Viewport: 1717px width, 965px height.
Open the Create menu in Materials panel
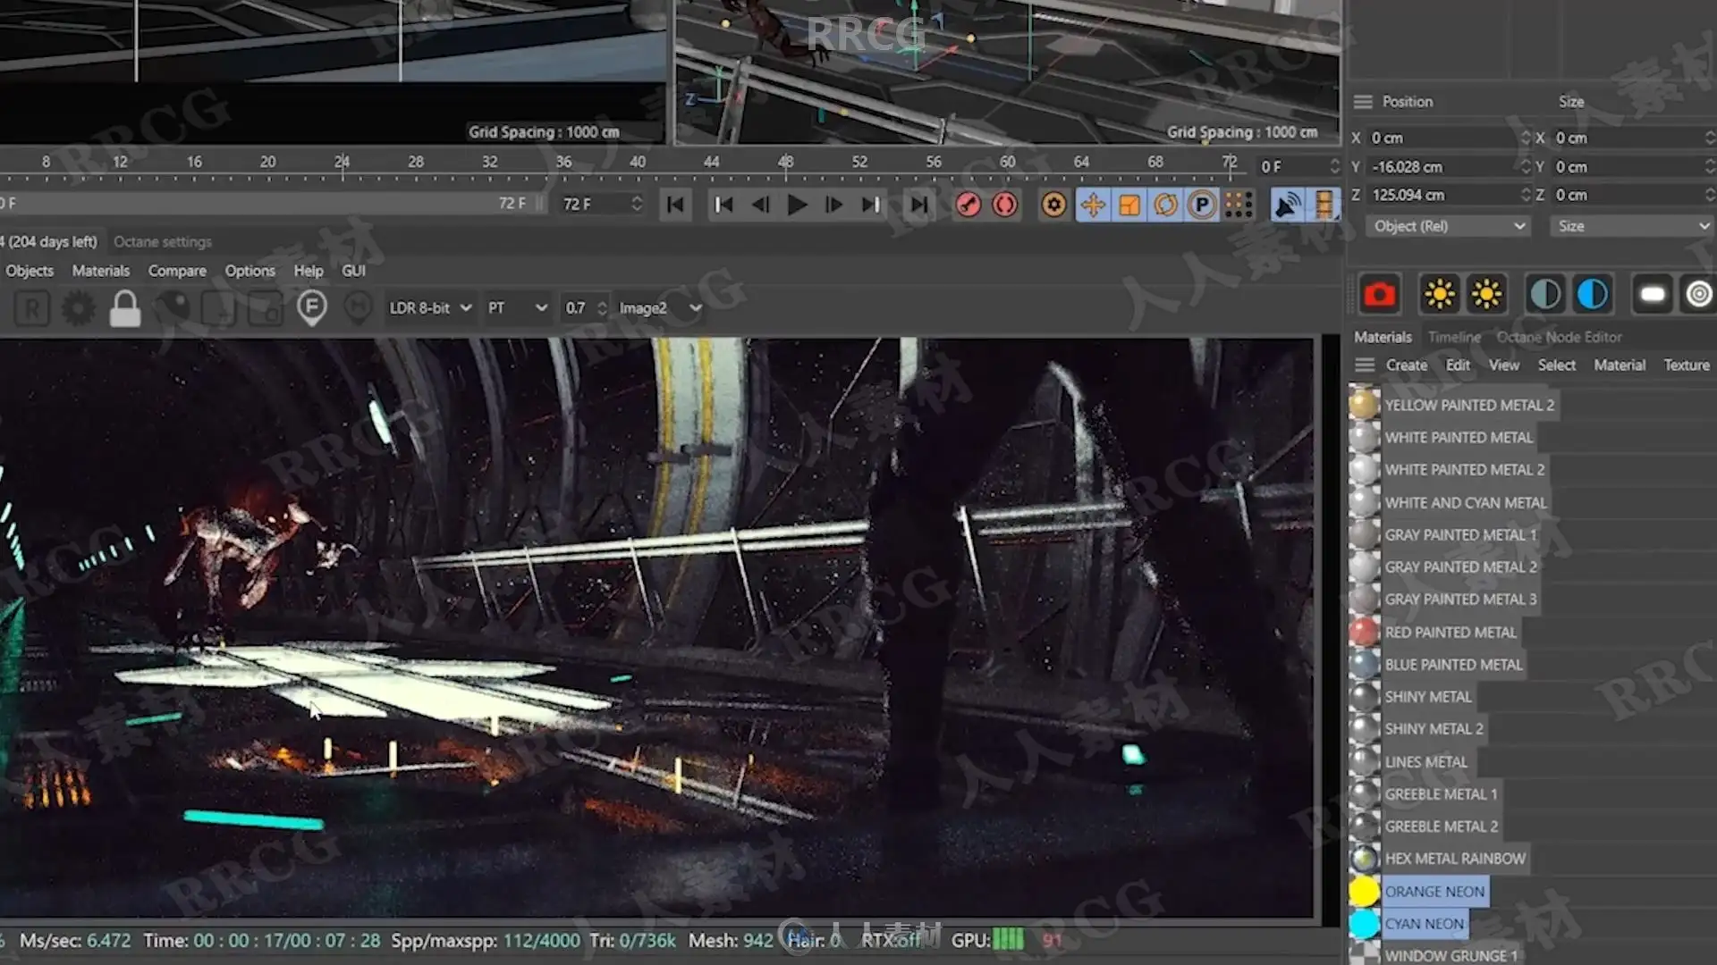click(1407, 365)
